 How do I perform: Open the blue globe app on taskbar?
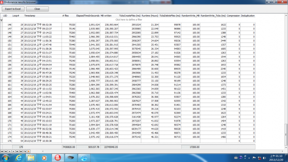84,158
